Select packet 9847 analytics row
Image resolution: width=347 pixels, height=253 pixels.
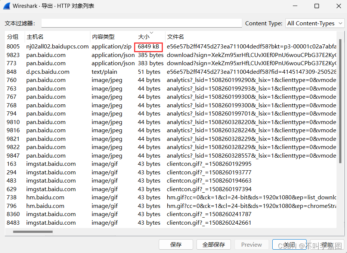click(171, 155)
